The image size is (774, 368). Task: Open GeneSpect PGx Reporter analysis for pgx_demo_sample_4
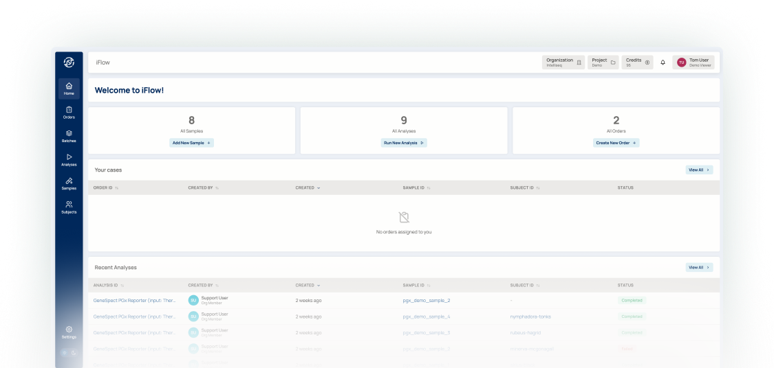pyautogui.click(x=134, y=317)
